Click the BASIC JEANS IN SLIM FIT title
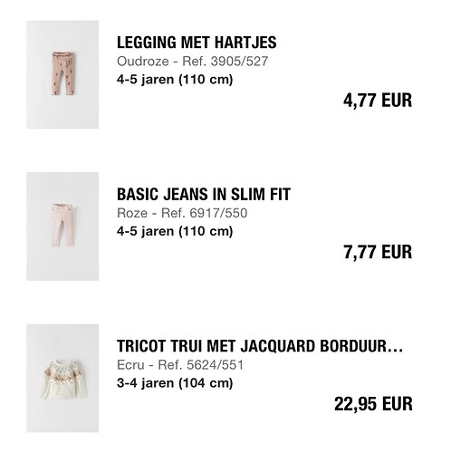The image size is (451, 453). tap(204, 194)
